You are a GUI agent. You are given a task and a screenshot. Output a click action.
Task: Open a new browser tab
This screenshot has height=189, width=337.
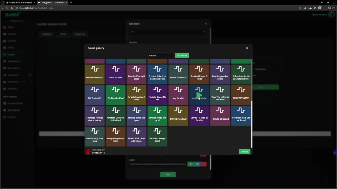click(x=71, y=3)
